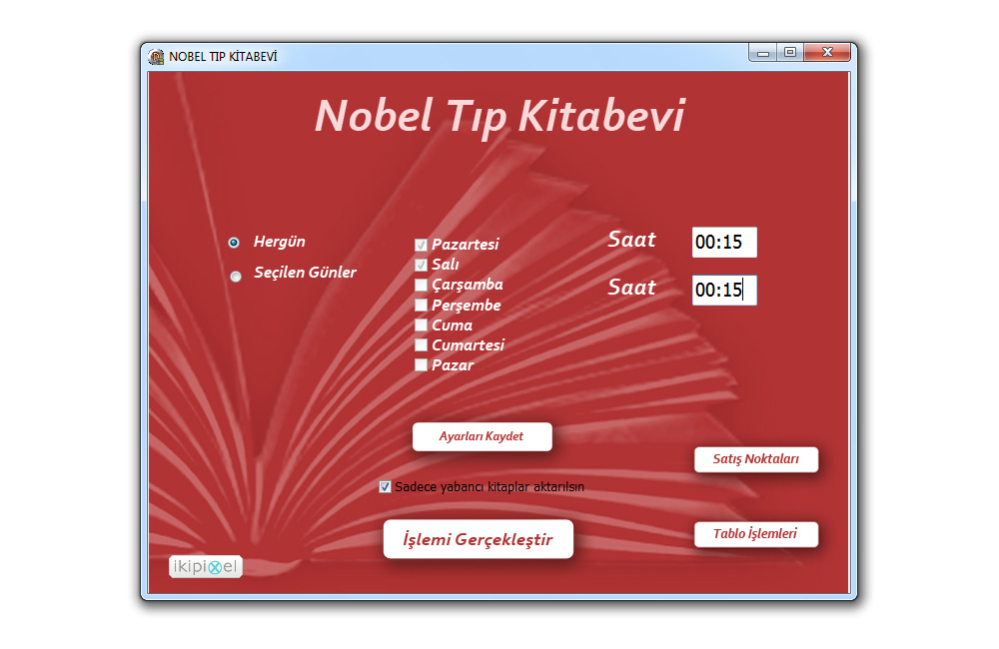Toggle the Pazartesi checkbox
The height and width of the screenshot is (649, 999).
421,246
